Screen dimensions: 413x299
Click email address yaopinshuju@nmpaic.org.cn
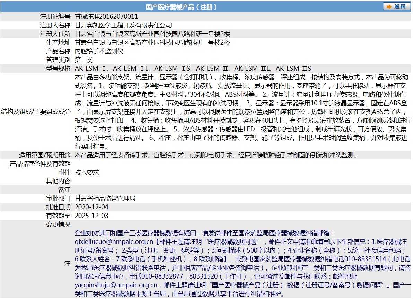click(116, 285)
